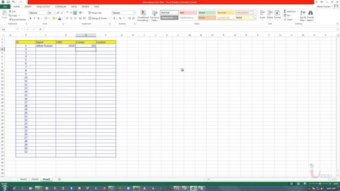The height and width of the screenshot is (191, 340).
Task: Toggle Top Align vertical alignment
Action: [67, 13]
